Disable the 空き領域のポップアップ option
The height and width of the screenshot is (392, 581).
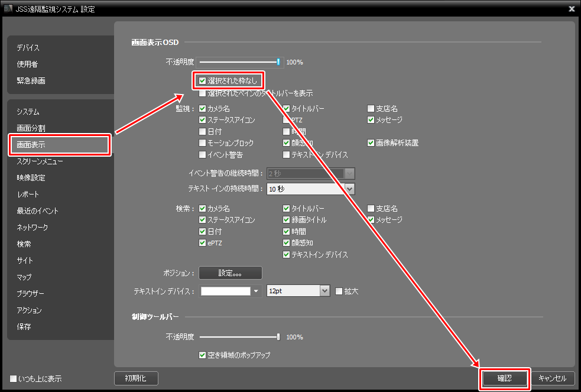click(x=203, y=354)
